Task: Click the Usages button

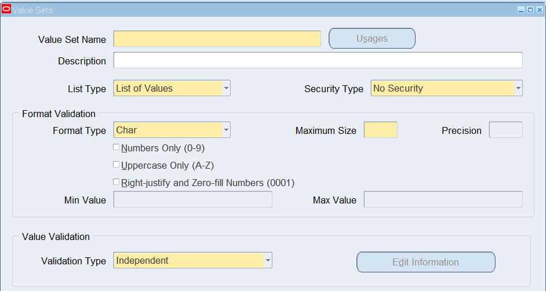Action: click(372, 38)
